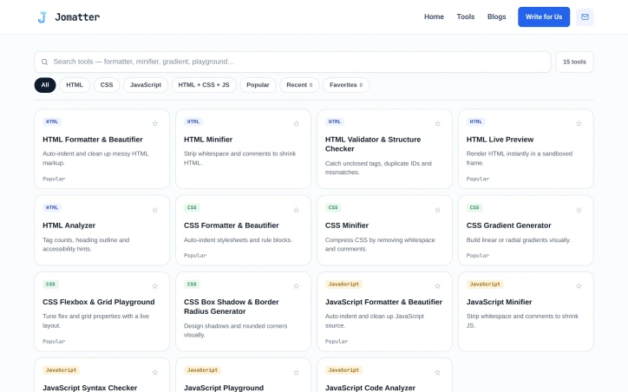This screenshot has width=628, height=392.
Task: Star the CSS Flexbox & Grid Playground
Action: 155,286
